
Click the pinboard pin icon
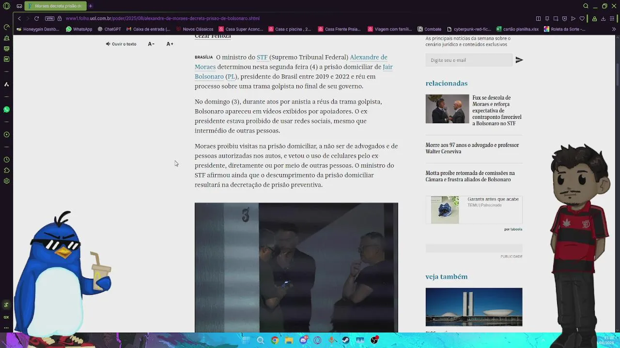pyautogui.click(x=547, y=18)
